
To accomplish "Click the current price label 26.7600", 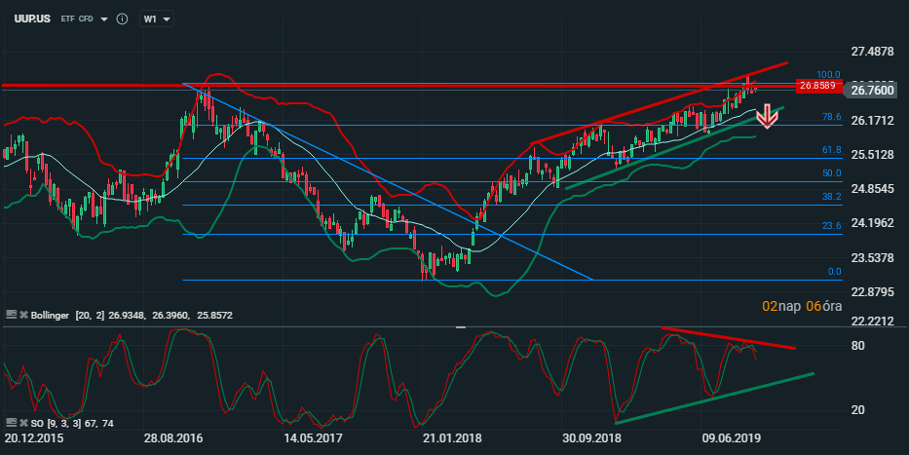I will [872, 91].
